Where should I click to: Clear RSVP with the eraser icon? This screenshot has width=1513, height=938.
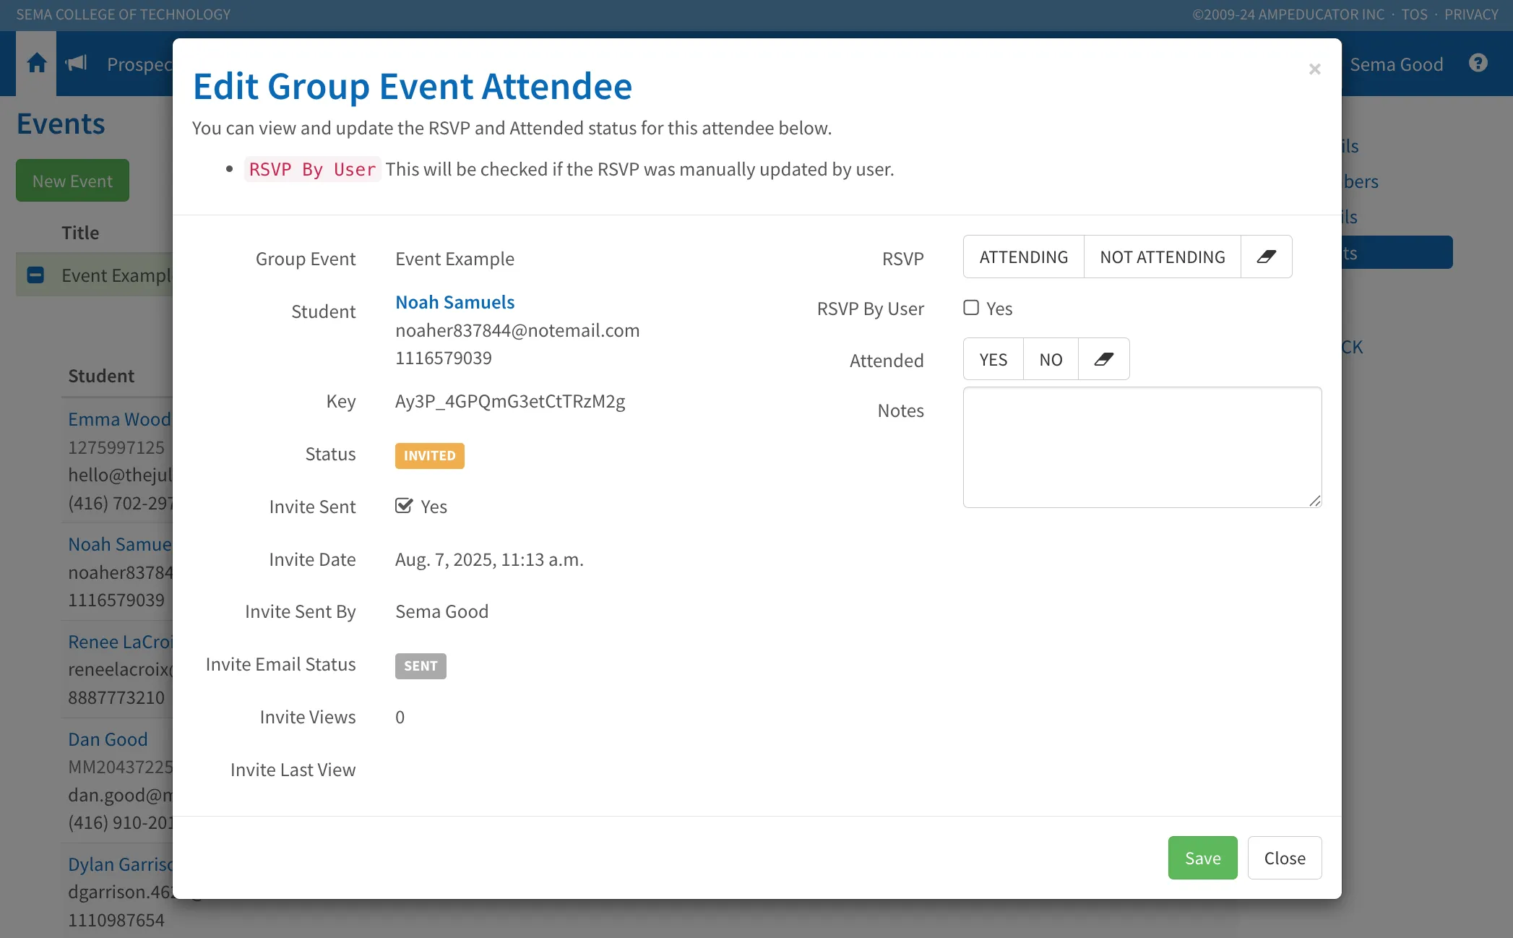pyautogui.click(x=1266, y=257)
